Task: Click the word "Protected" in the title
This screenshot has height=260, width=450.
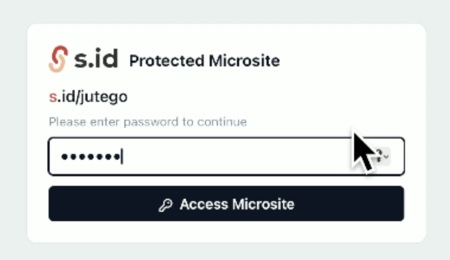Action: coord(167,61)
